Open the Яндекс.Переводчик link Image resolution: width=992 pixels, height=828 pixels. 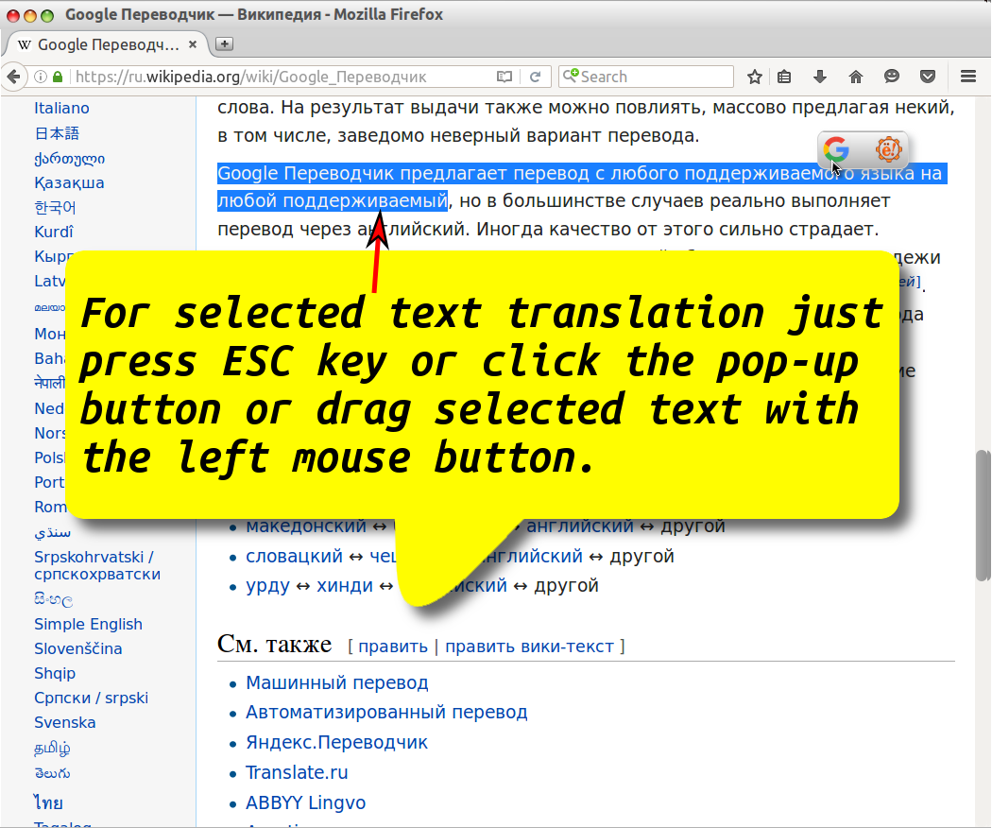(336, 742)
